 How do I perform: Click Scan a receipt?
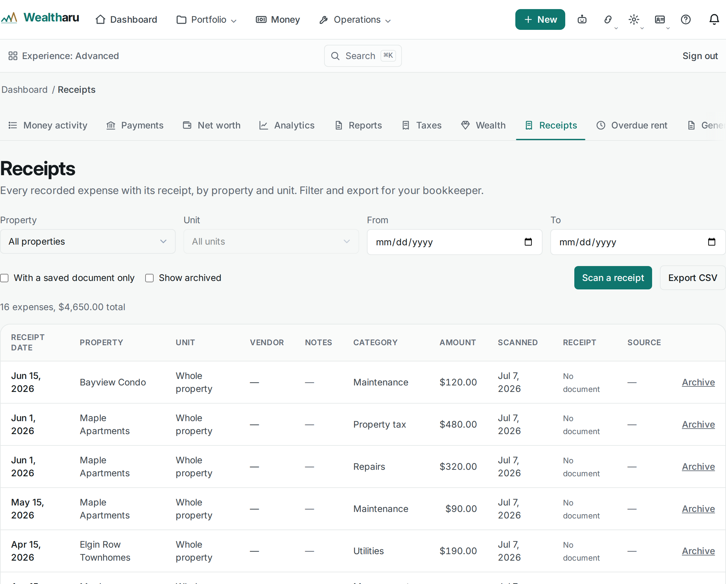coord(613,278)
